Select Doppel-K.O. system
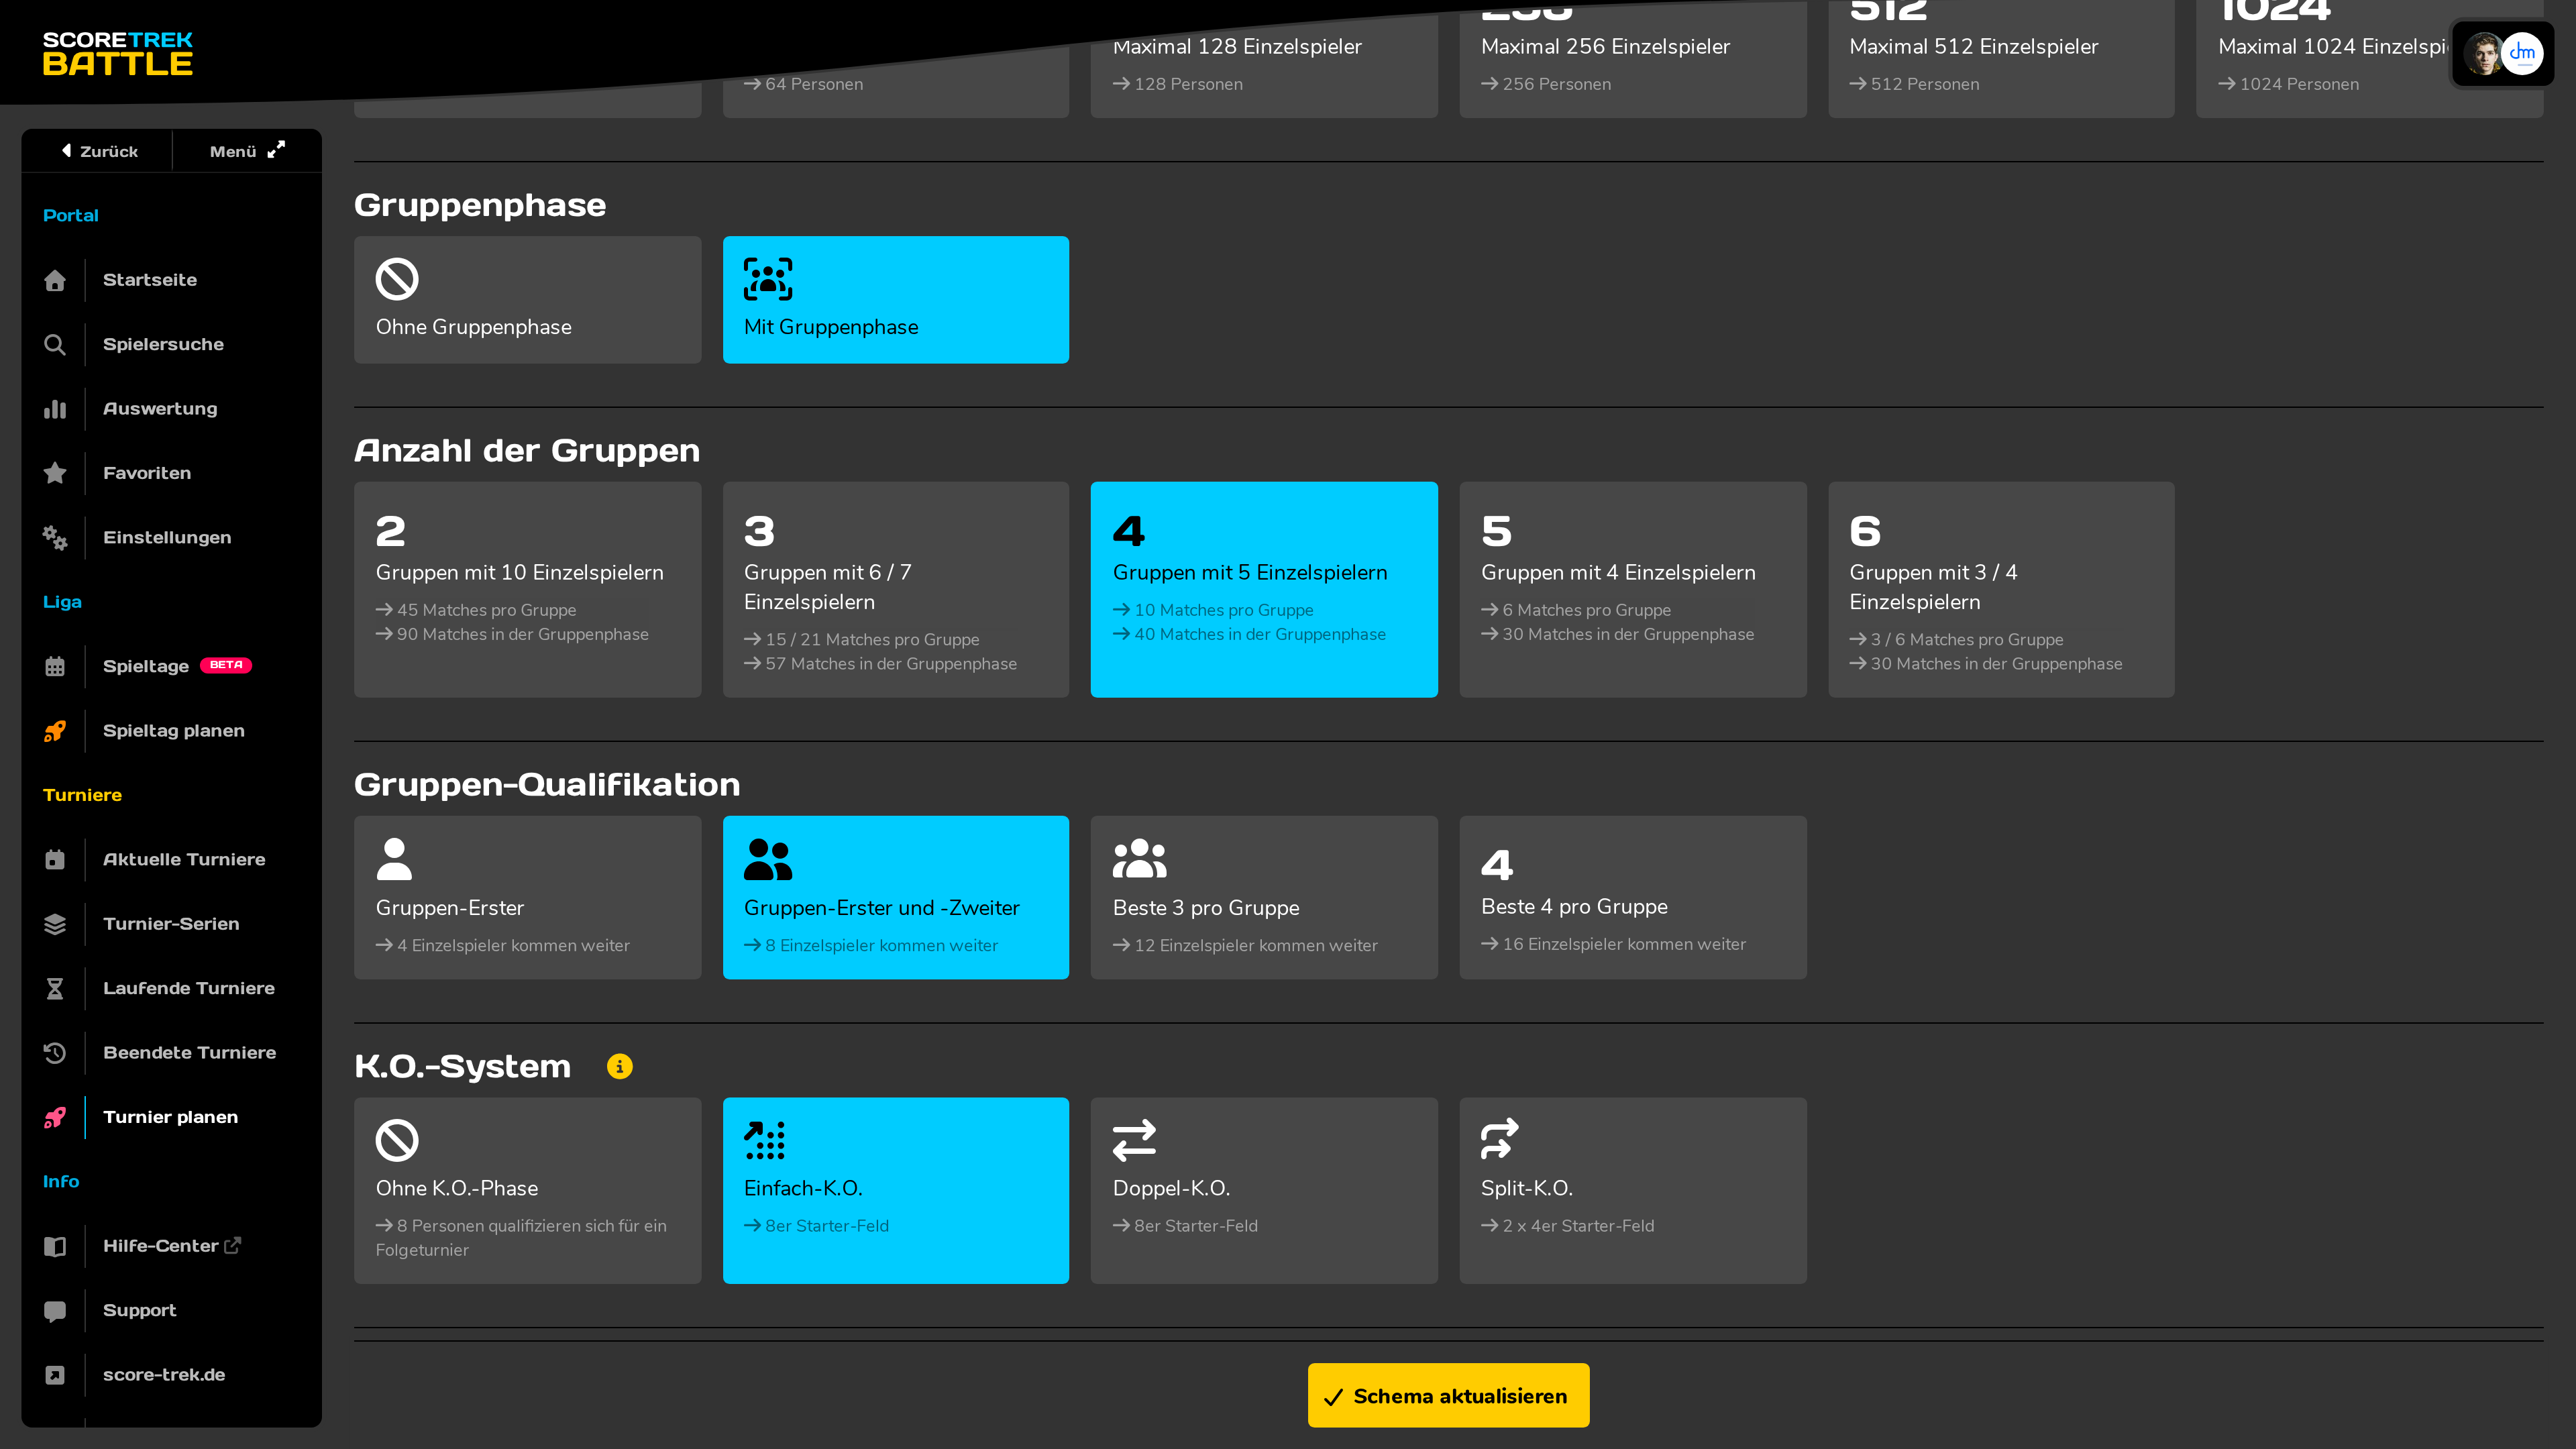 point(1264,1190)
